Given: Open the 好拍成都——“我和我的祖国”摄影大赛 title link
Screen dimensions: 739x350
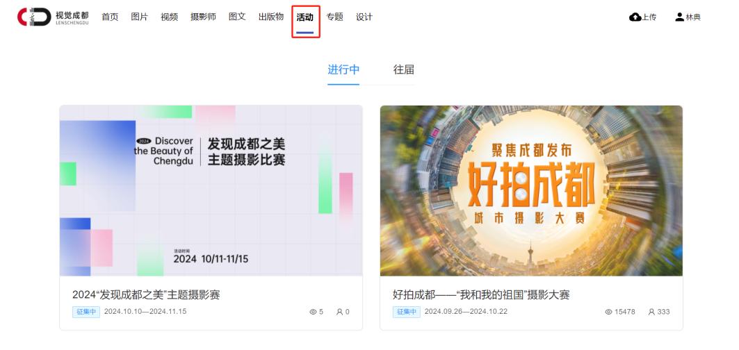Looking at the screenshot, I should coord(481,295).
